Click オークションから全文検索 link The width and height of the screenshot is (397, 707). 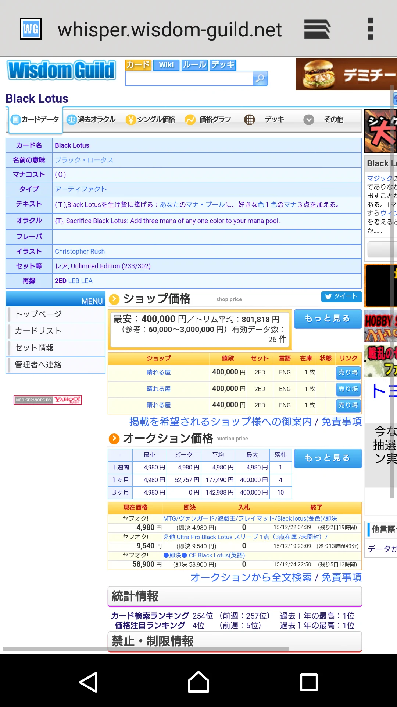tap(251, 577)
